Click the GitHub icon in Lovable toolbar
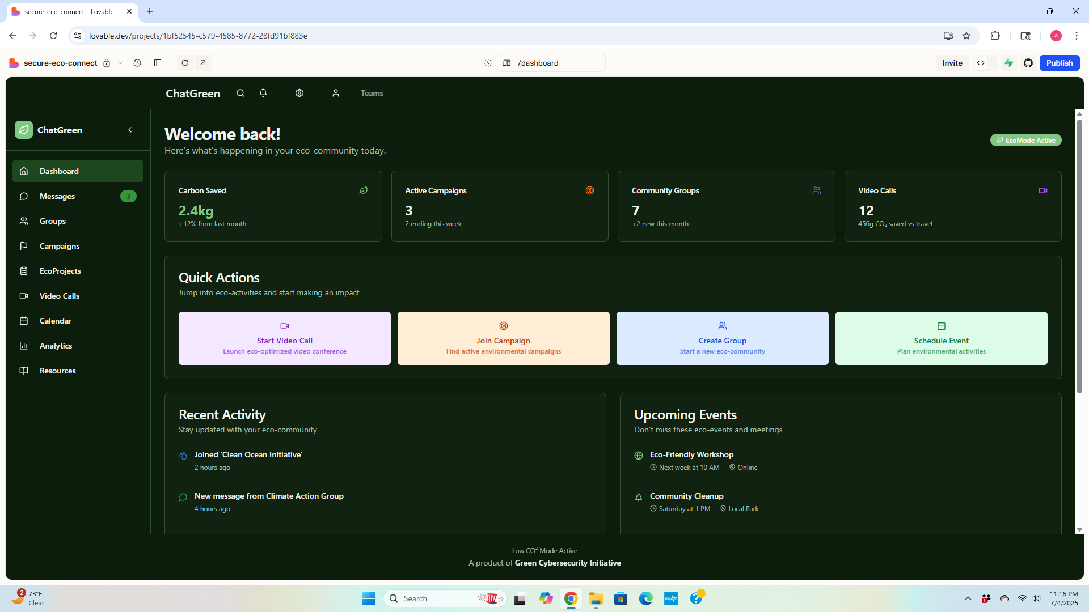 pos(1028,63)
